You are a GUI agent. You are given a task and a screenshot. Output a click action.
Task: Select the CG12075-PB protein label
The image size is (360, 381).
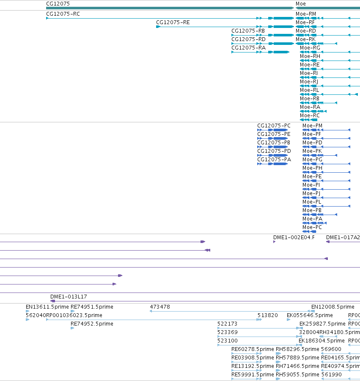pyautogui.click(x=274, y=143)
